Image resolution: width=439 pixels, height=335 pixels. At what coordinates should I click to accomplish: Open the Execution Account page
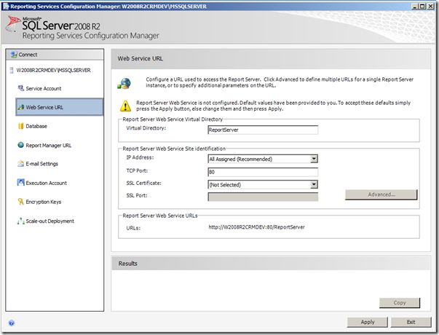tap(46, 183)
